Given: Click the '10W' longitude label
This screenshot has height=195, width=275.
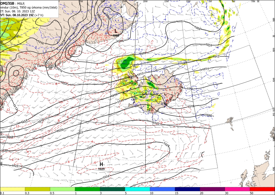Looking at the screenshot, I should (188, 1).
